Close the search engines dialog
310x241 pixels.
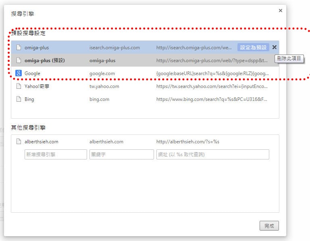[x=280, y=10]
